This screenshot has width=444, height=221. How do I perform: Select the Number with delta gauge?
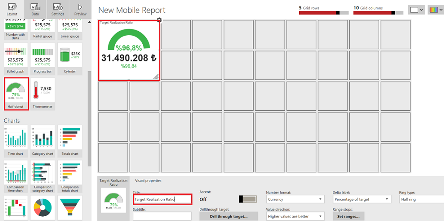[x=16, y=30]
